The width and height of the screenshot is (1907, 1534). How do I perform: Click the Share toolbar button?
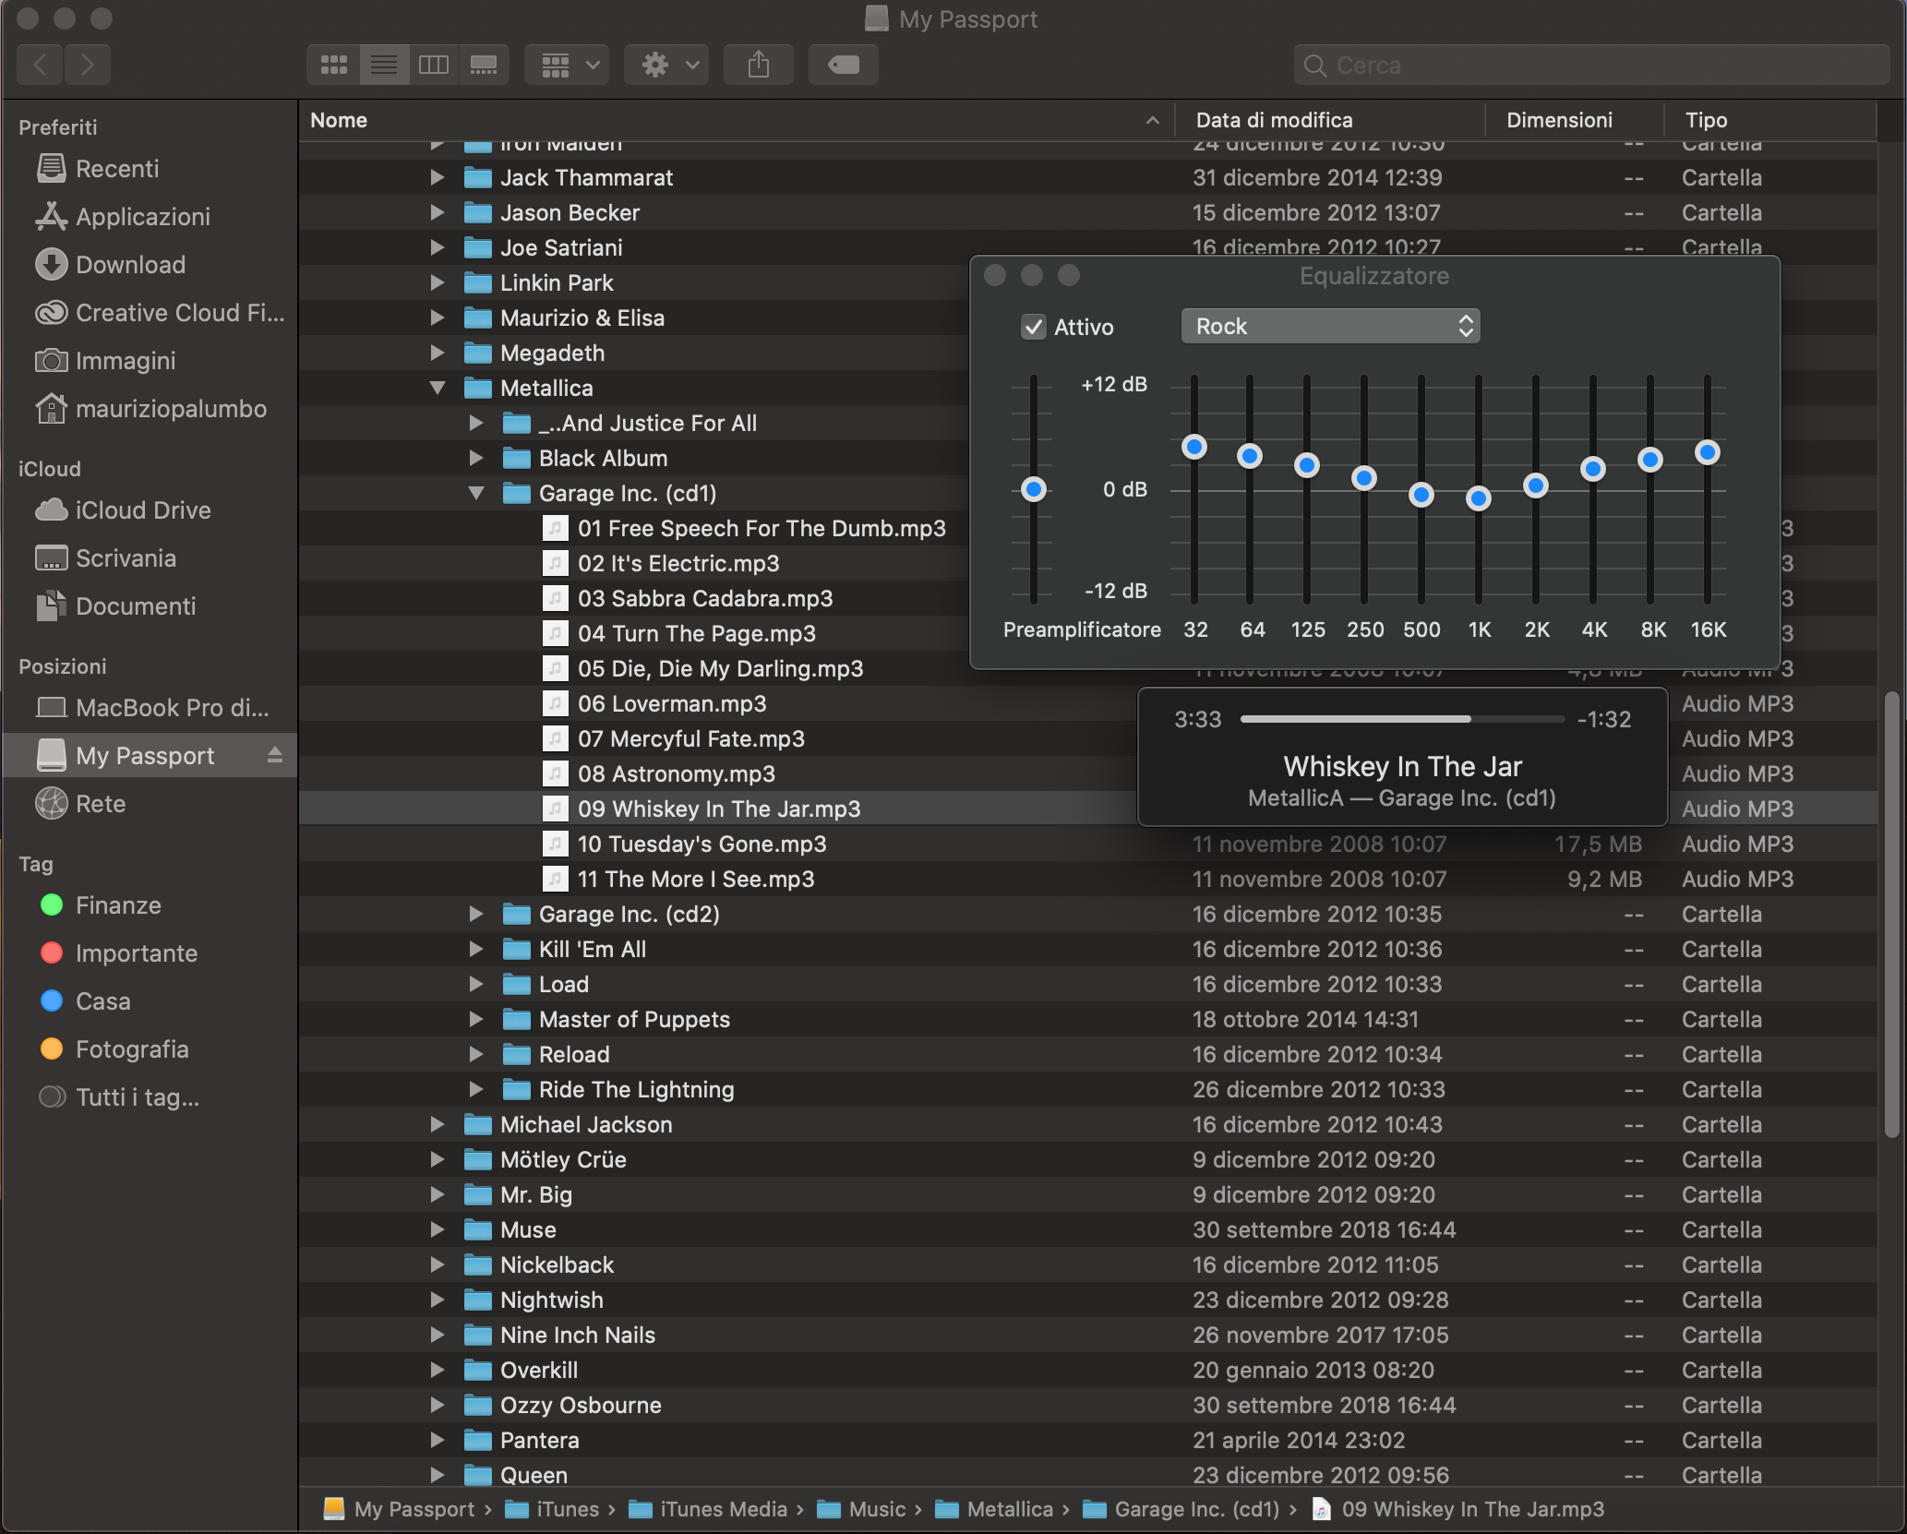pos(759,65)
